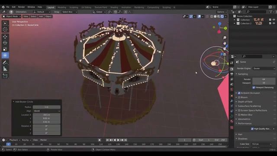Open the Cube Size dropdown

pos(262,144)
